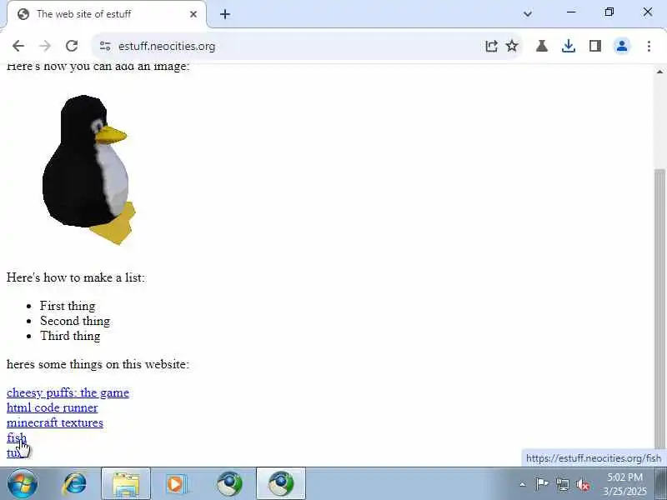Reload the estuff page
Image resolution: width=667 pixels, height=500 pixels.
point(72,46)
